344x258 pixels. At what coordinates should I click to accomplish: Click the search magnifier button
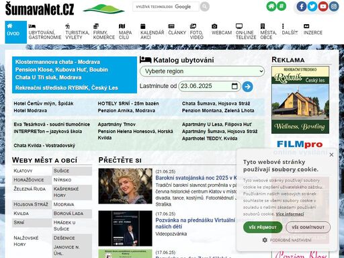pyautogui.click(x=204, y=7)
